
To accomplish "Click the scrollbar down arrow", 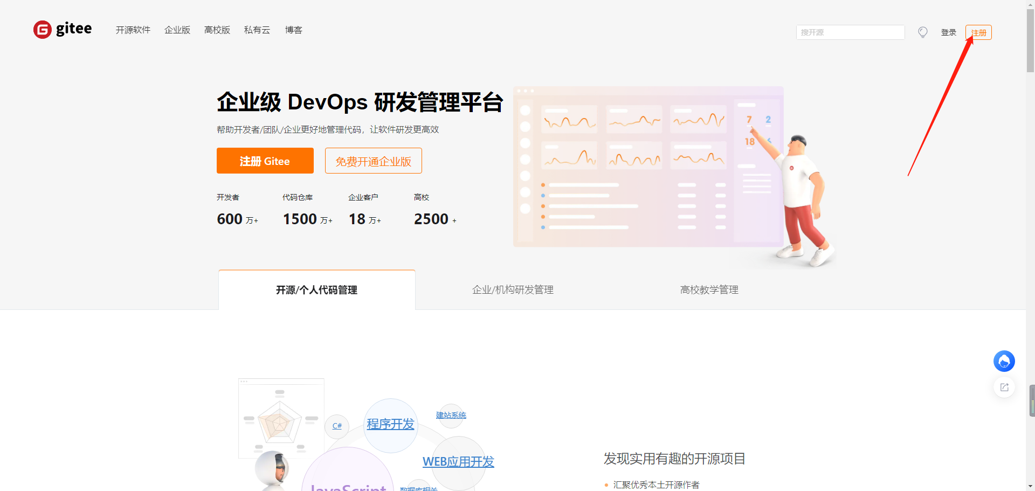I will (x=1030, y=487).
